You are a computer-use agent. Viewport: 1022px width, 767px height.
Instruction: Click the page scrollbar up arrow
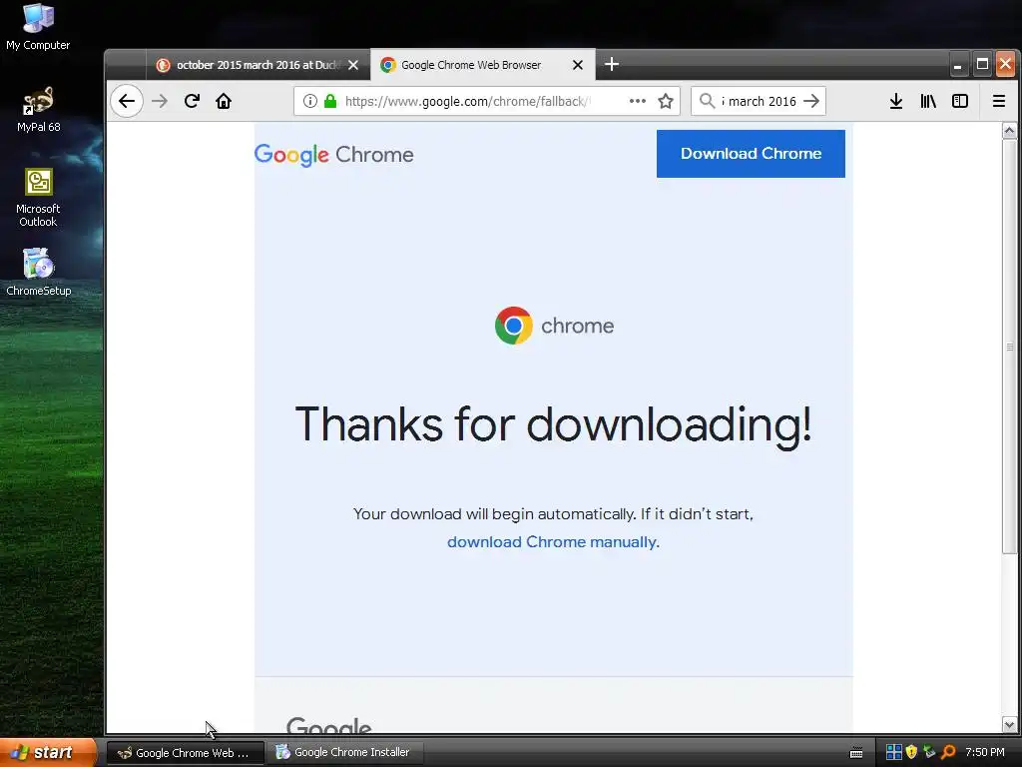(x=1010, y=131)
